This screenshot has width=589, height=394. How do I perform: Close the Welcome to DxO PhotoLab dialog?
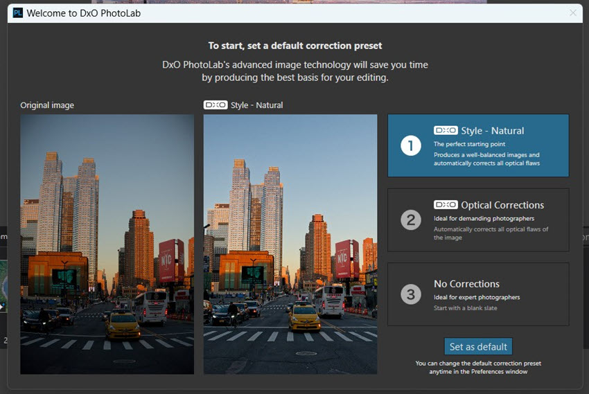[573, 13]
